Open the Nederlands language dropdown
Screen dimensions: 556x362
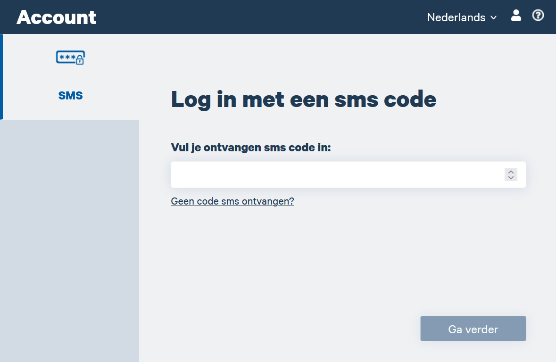[x=456, y=17]
